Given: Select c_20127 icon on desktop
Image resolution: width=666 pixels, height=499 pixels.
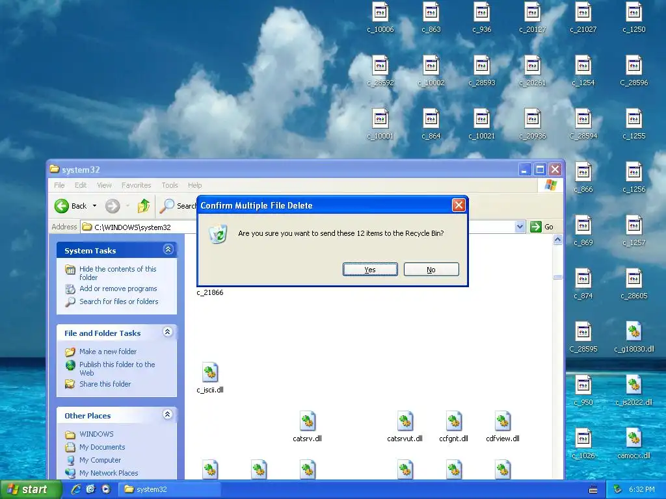Looking at the screenshot, I should 533,12.
